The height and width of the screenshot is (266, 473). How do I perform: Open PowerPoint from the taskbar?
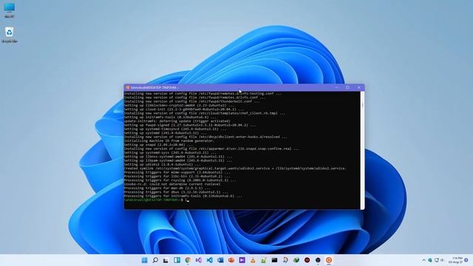[231, 260]
